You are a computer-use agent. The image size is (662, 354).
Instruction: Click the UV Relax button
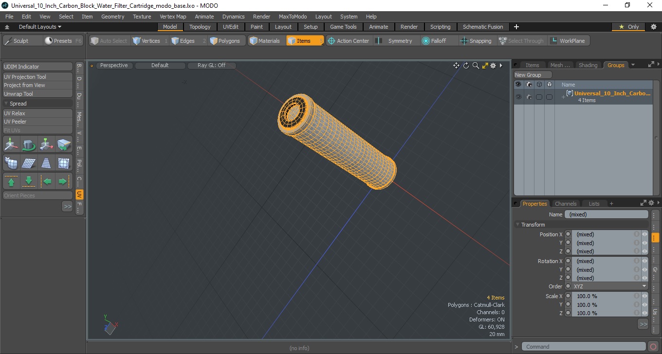pyautogui.click(x=37, y=113)
